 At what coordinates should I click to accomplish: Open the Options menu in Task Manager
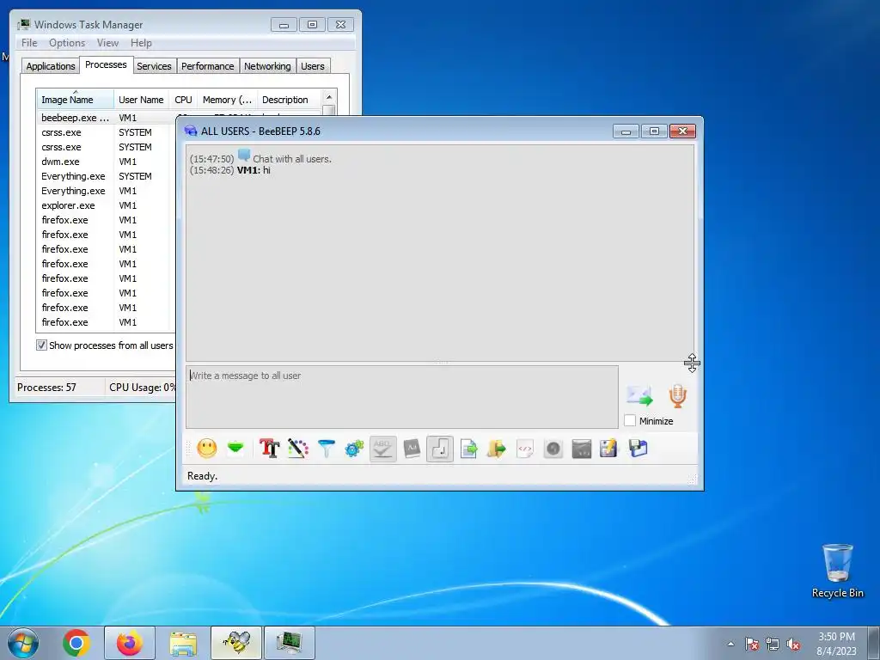pyautogui.click(x=67, y=43)
